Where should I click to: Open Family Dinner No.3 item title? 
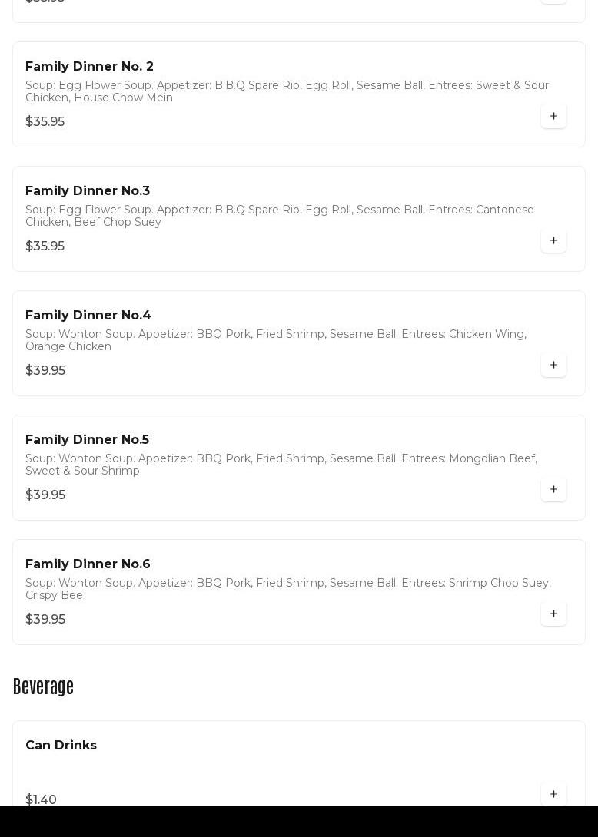click(x=88, y=191)
